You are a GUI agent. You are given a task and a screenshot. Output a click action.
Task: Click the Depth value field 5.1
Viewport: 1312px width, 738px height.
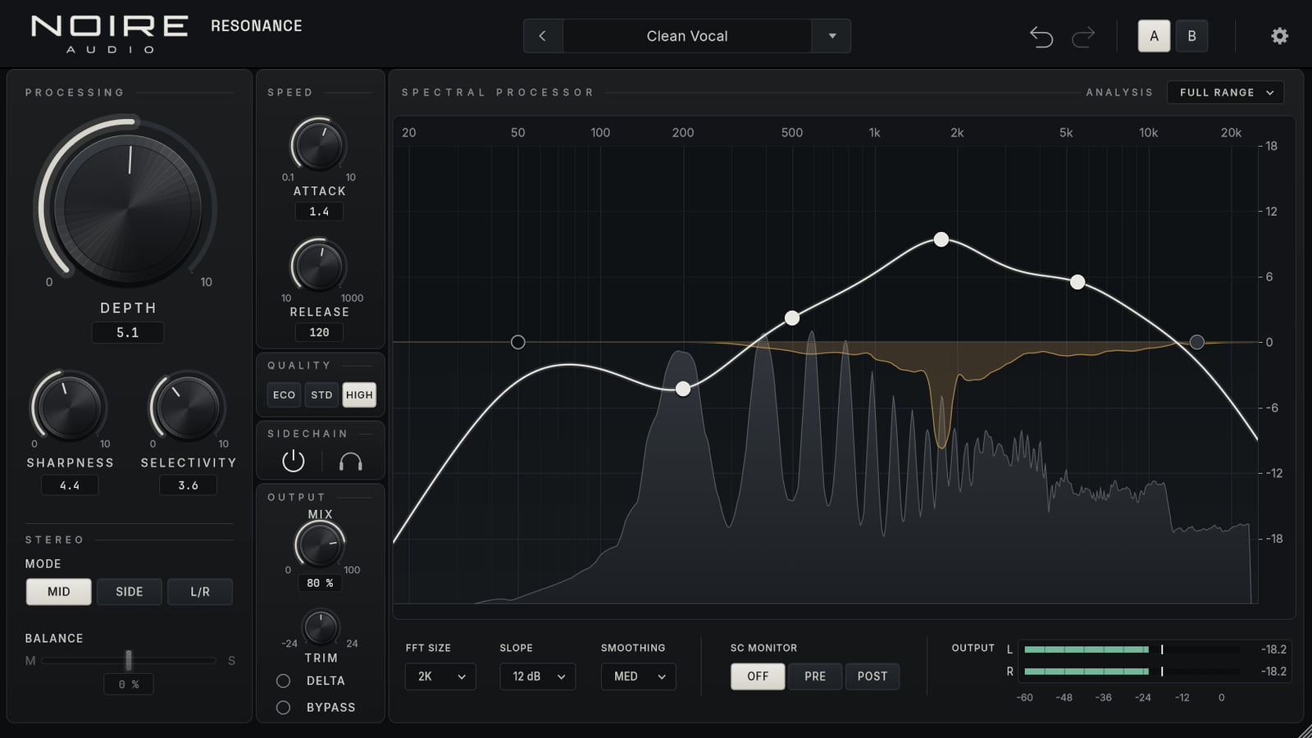pos(128,332)
